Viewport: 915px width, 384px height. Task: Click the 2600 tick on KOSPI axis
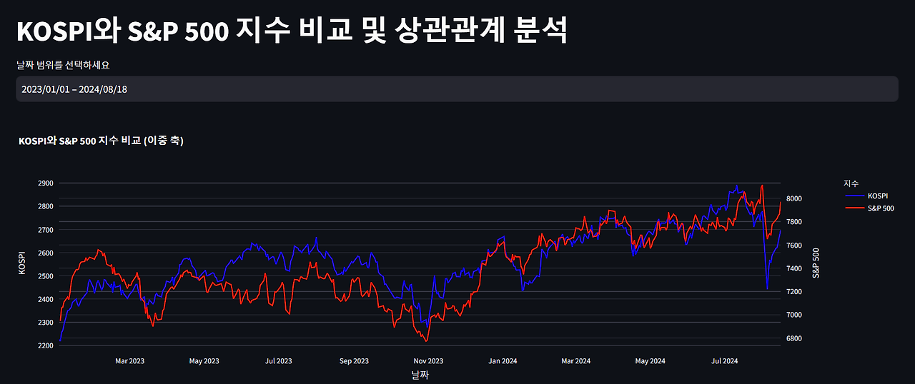44,253
